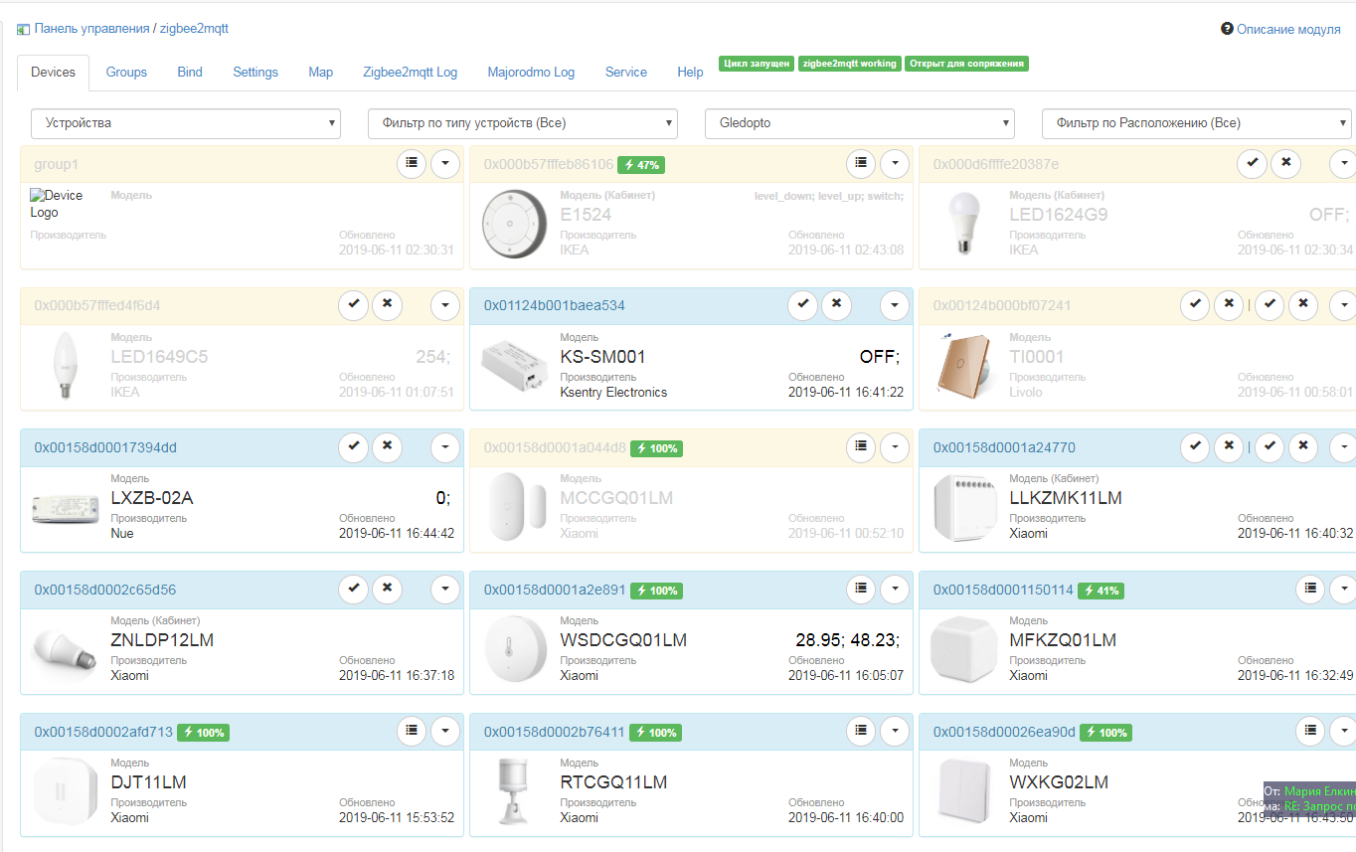Viewport: 1356px width, 852px height.
Task: Open the Gledopto dropdown selector
Action: coord(859,123)
